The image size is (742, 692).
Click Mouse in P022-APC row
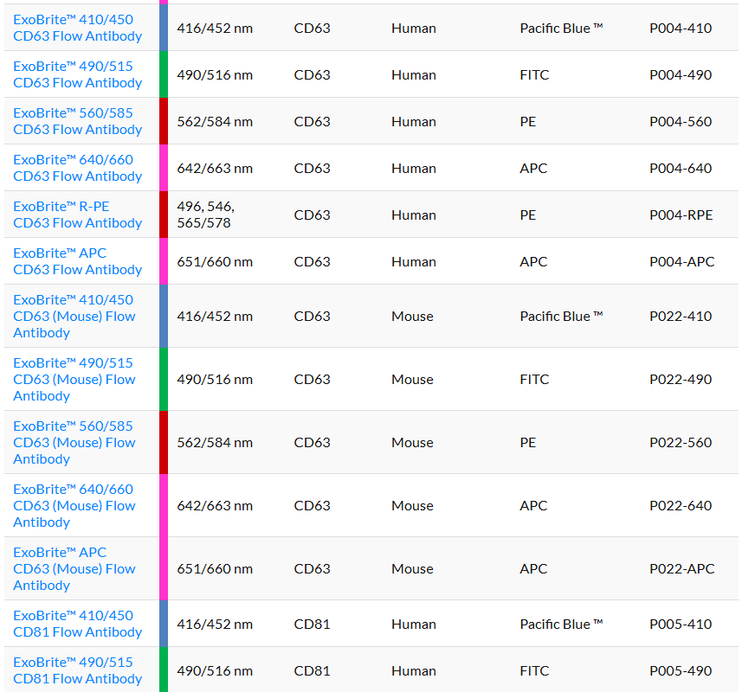[412, 569]
